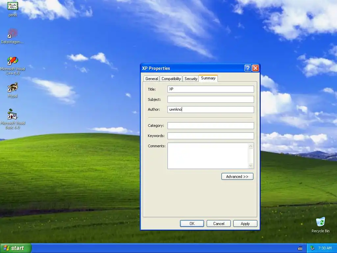Switch to the Security tab
The image size is (337, 253).
point(191,78)
